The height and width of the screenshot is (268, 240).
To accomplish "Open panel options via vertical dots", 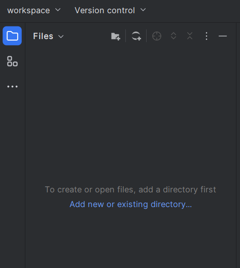I will tap(207, 36).
